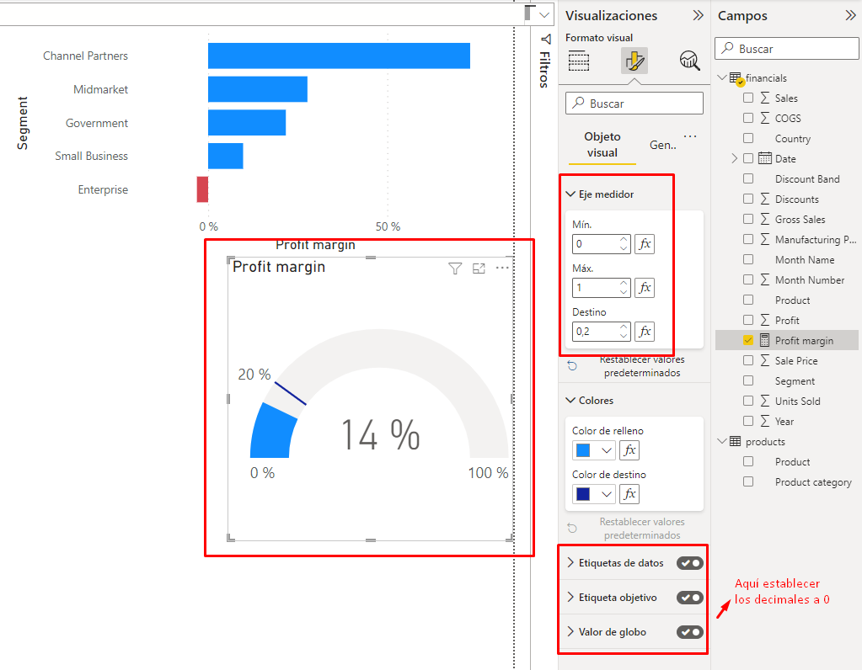Click fx button beside Color de relleno
Viewport: 862px width, 670px height.
pos(629,450)
